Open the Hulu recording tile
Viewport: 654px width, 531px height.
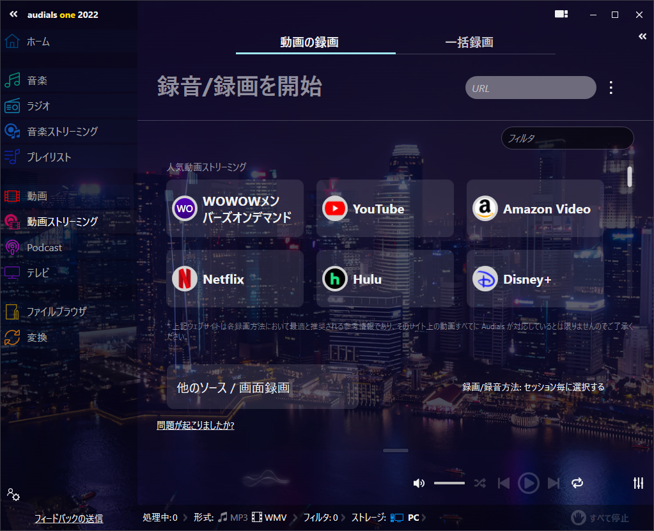[x=385, y=279]
